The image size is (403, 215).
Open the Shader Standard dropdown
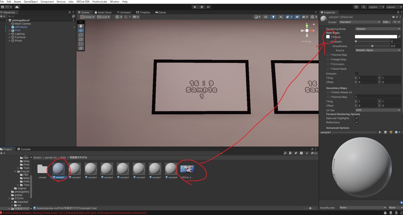click(x=360, y=22)
